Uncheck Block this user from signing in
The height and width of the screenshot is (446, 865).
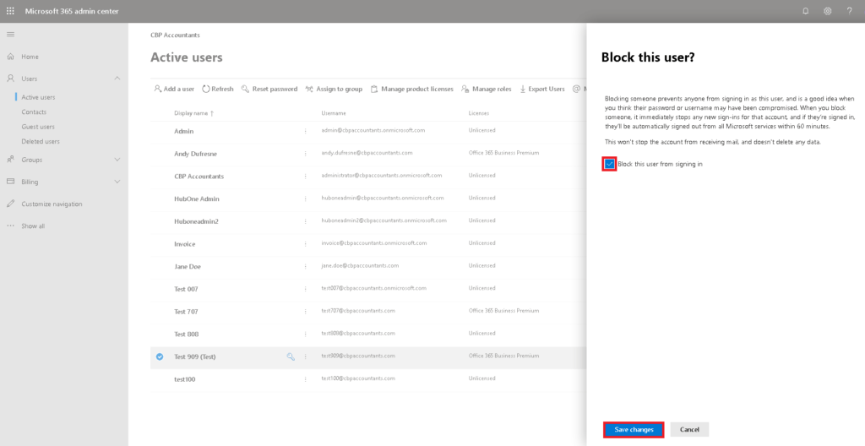coord(609,164)
